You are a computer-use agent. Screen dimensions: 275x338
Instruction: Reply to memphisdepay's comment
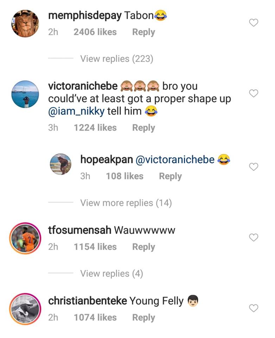click(143, 32)
